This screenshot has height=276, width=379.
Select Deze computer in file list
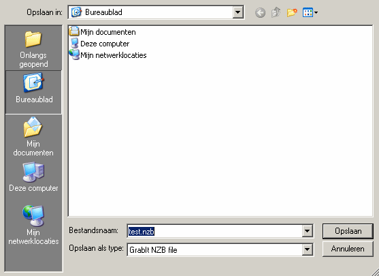(x=99, y=44)
